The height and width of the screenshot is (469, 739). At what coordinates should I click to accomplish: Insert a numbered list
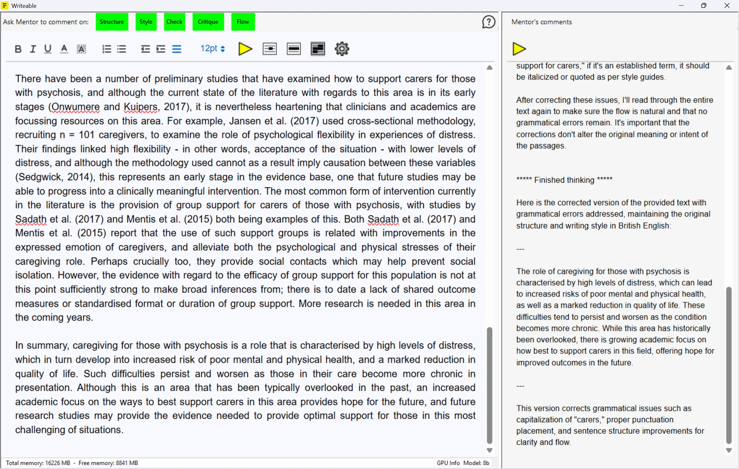point(106,49)
